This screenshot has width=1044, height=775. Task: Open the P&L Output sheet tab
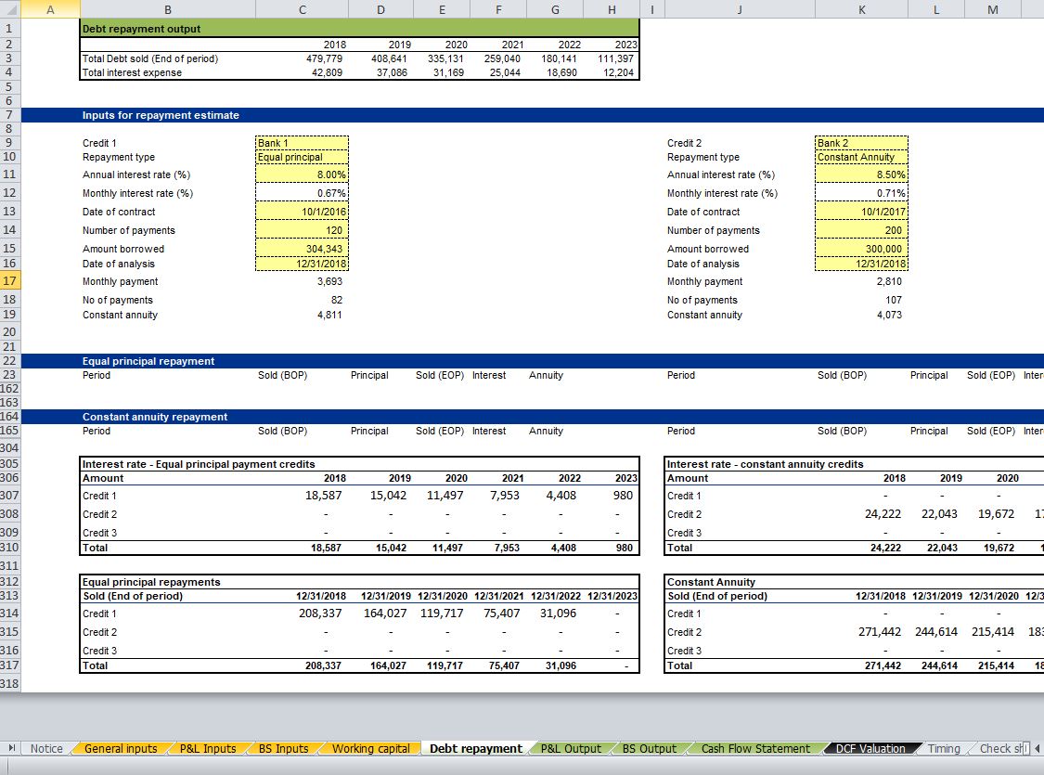tap(571, 748)
